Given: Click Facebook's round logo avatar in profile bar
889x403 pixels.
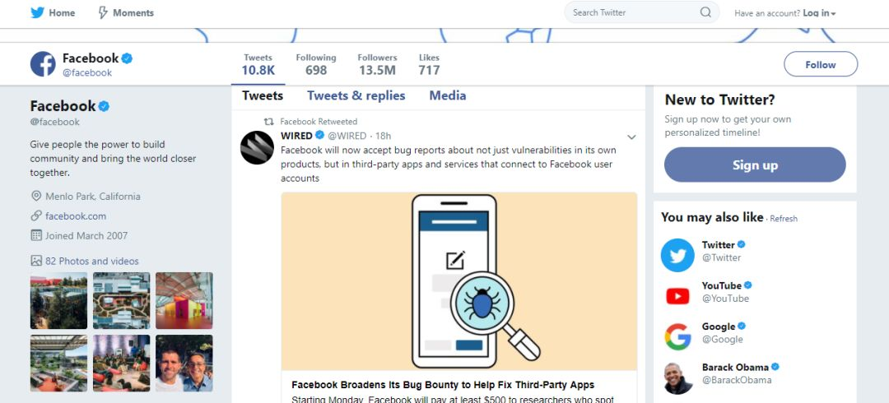Looking at the screenshot, I should 43,64.
